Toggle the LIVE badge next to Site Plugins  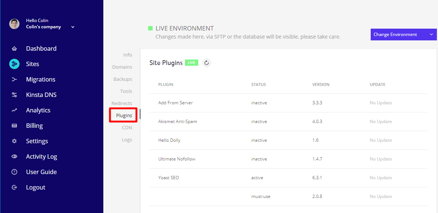191,62
